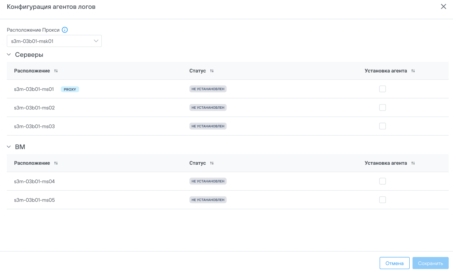This screenshot has height=273, width=453.
Task: Select agent install checkbox for s3m-03b01-ms04
Action: click(383, 181)
